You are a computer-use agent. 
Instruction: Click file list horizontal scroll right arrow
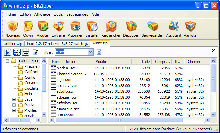click(207, 120)
